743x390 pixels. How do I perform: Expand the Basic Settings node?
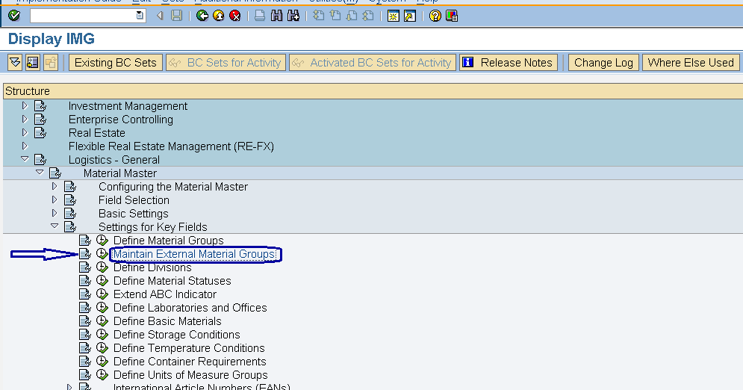(x=55, y=213)
